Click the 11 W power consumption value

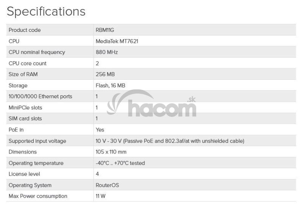point(100,196)
